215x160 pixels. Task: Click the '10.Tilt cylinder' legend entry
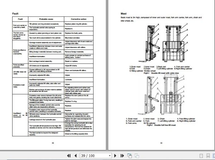(149, 123)
